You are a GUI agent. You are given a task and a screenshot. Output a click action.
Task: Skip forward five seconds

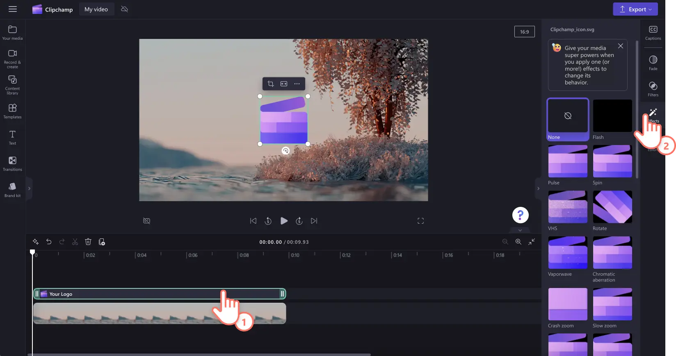299,221
